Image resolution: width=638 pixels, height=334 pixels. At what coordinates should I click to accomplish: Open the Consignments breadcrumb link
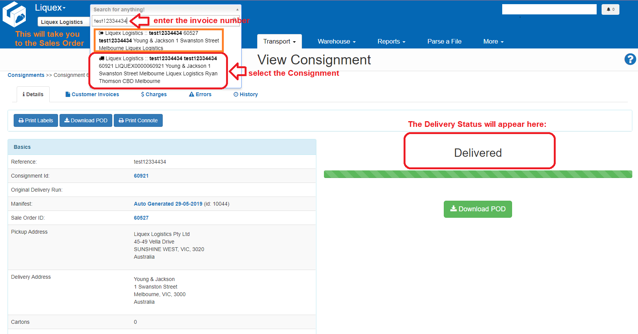point(26,75)
